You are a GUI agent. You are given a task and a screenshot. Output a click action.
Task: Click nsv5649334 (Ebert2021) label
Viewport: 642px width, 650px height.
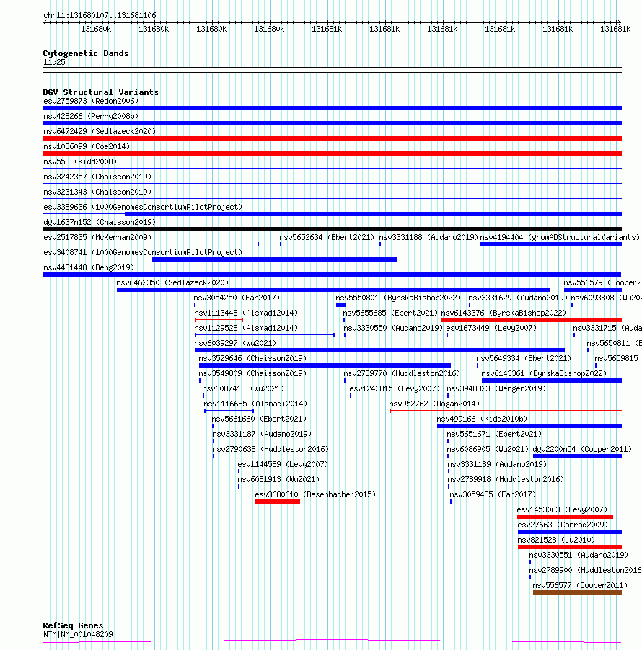[x=524, y=359]
